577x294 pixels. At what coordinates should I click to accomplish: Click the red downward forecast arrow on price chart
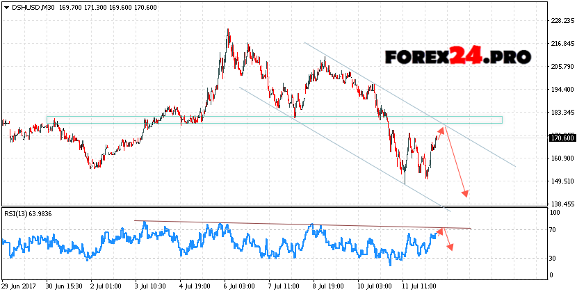click(x=456, y=163)
